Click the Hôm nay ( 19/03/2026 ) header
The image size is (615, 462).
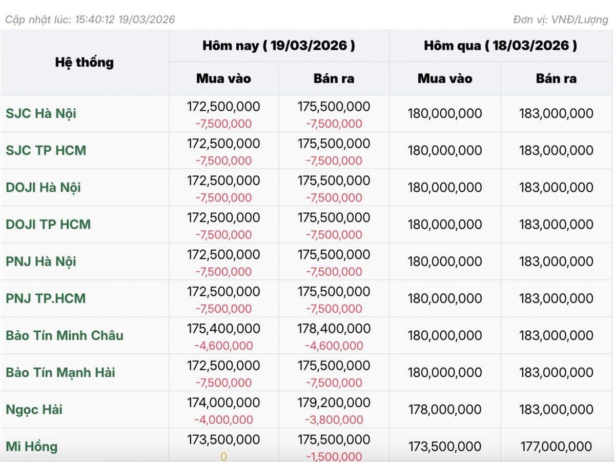point(279,46)
